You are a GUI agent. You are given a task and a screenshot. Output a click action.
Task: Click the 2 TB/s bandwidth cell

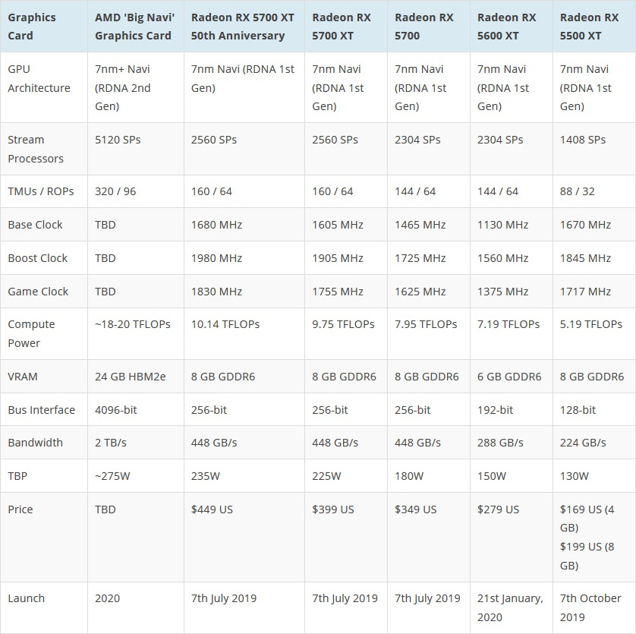[x=136, y=443]
